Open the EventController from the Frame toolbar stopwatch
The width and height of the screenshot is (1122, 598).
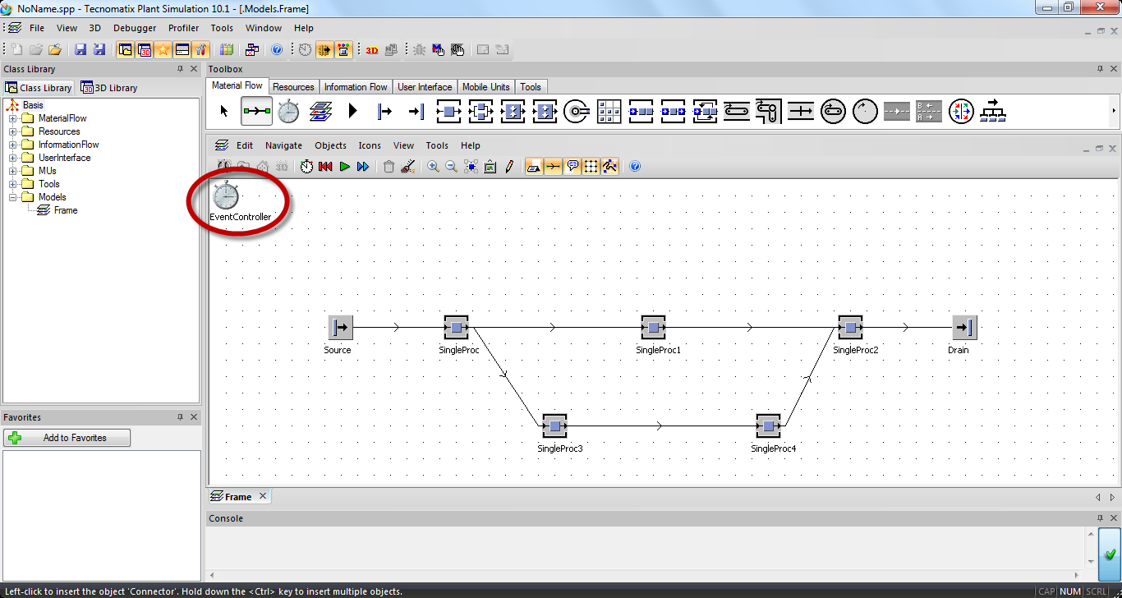coord(306,167)
